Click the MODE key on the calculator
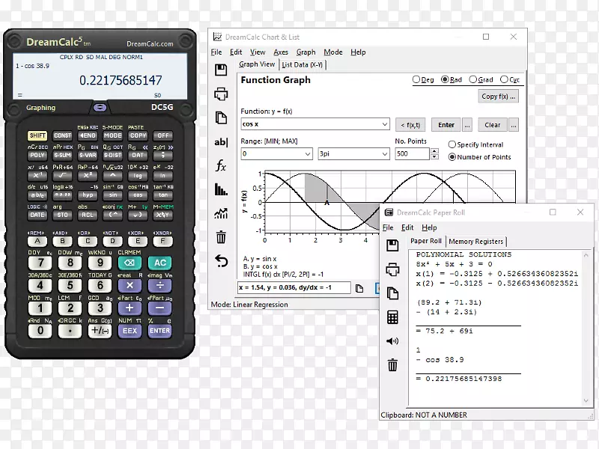The height and width of the screenshot is (449, 599). click(x=113, y=135)
